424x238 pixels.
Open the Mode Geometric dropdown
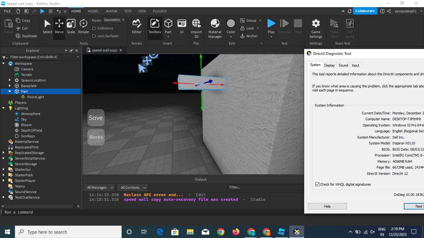pos(114,20)
